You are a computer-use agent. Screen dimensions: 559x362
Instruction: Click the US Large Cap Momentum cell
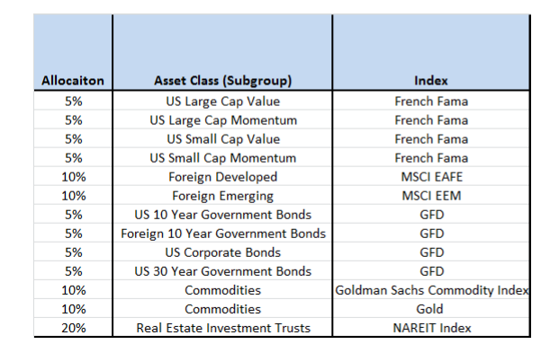point(223,120)
